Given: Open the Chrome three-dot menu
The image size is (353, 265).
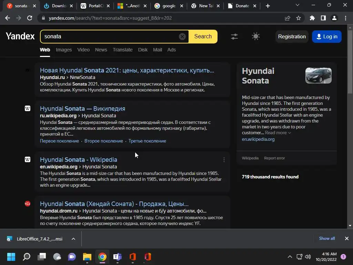Looking at the screenshot, I should (345, 18).
